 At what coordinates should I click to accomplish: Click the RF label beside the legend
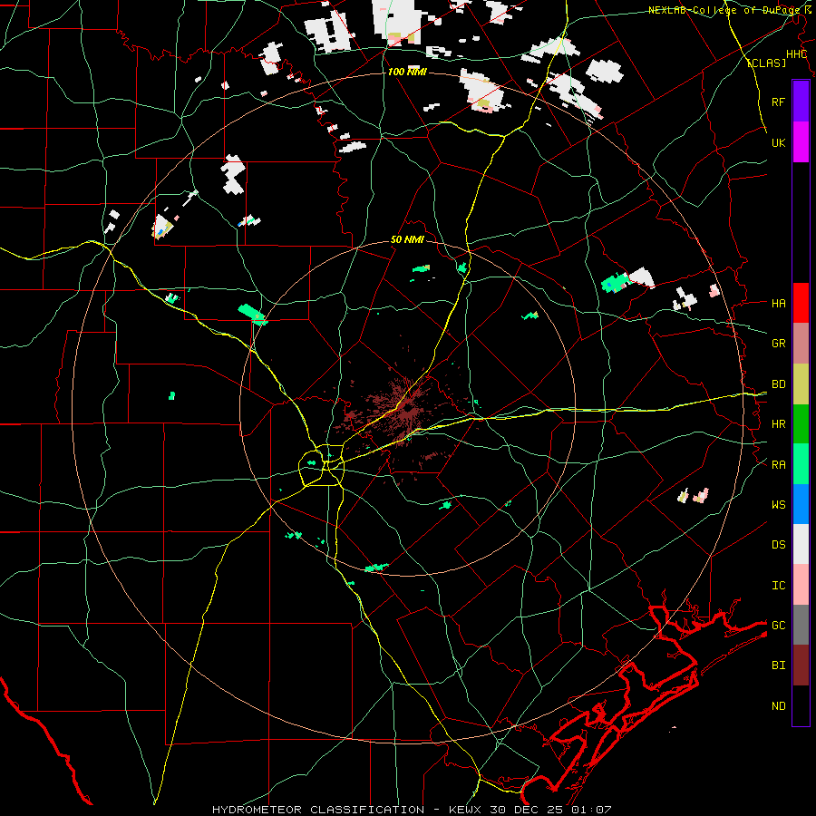click(778, 102)
